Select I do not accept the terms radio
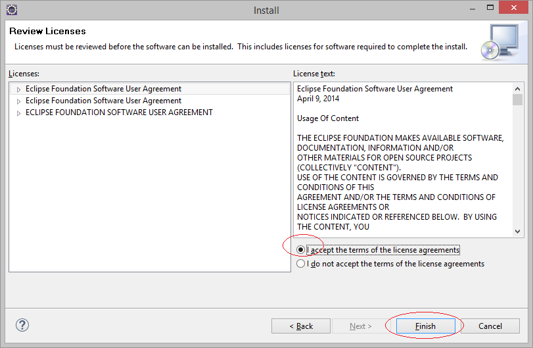 (x=300, y=264)
